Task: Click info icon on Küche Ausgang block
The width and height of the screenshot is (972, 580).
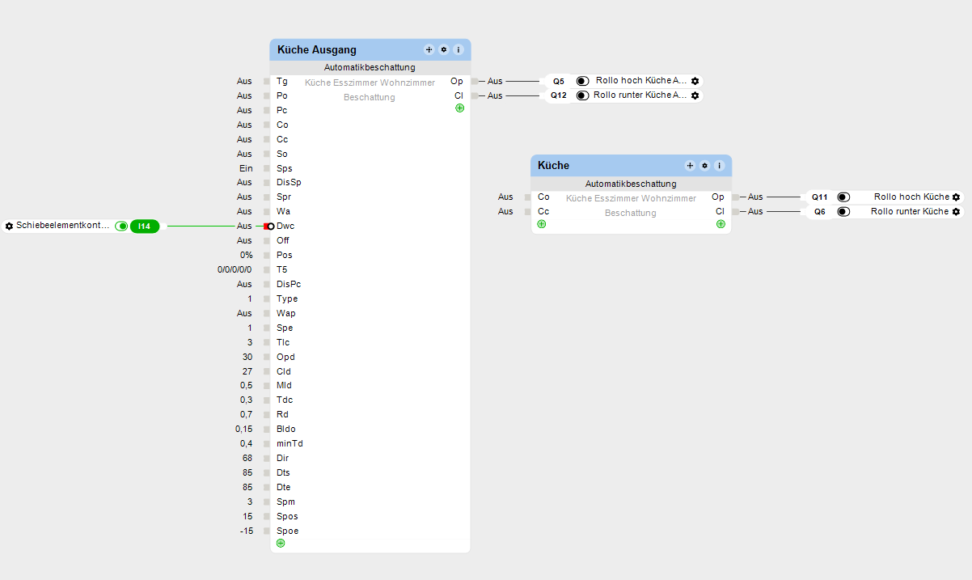Action: tap(459, 50)
